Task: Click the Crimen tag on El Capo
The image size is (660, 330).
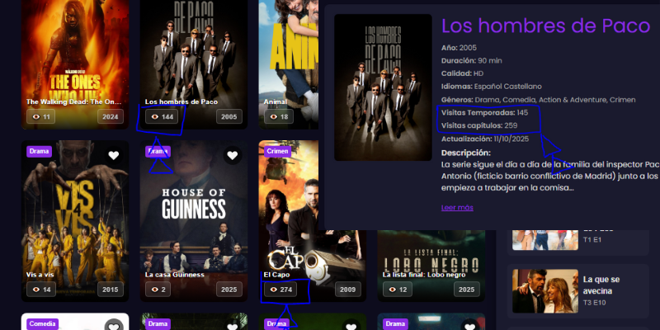Action: (x=278, y=152)
